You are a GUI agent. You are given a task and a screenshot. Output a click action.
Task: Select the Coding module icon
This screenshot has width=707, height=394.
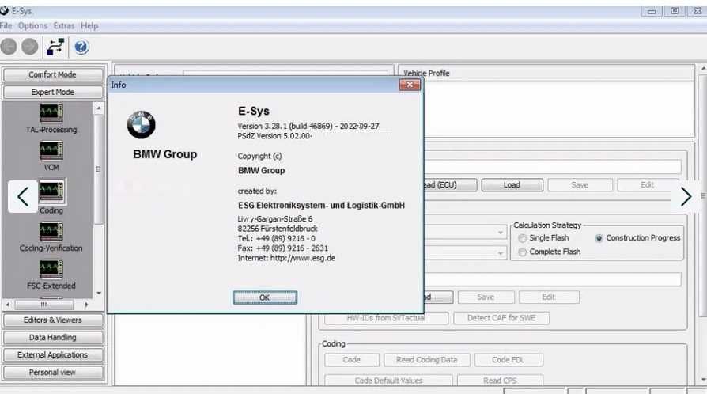51,191
